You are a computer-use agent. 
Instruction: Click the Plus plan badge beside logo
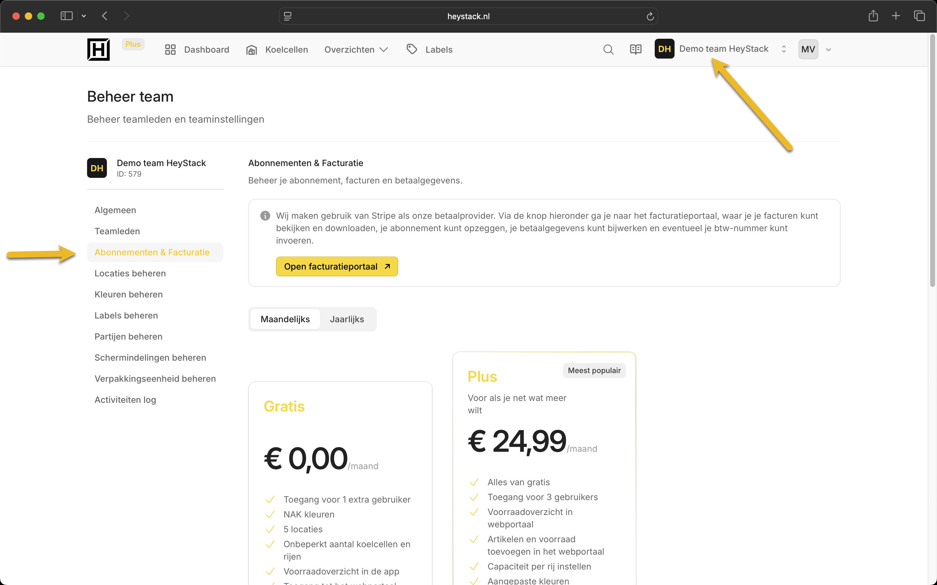click(x=133, y=44)
